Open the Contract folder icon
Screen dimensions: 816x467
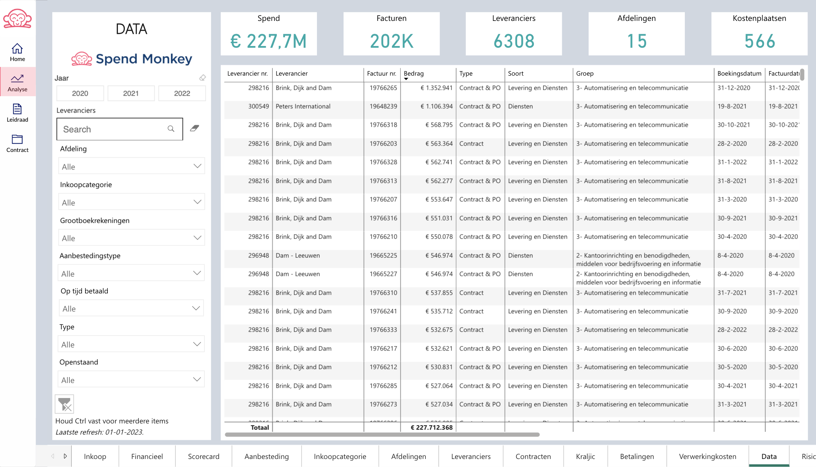click(17, 139)
